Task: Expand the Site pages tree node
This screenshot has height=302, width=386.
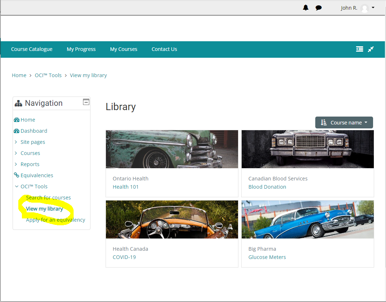Action: point(16,142)
